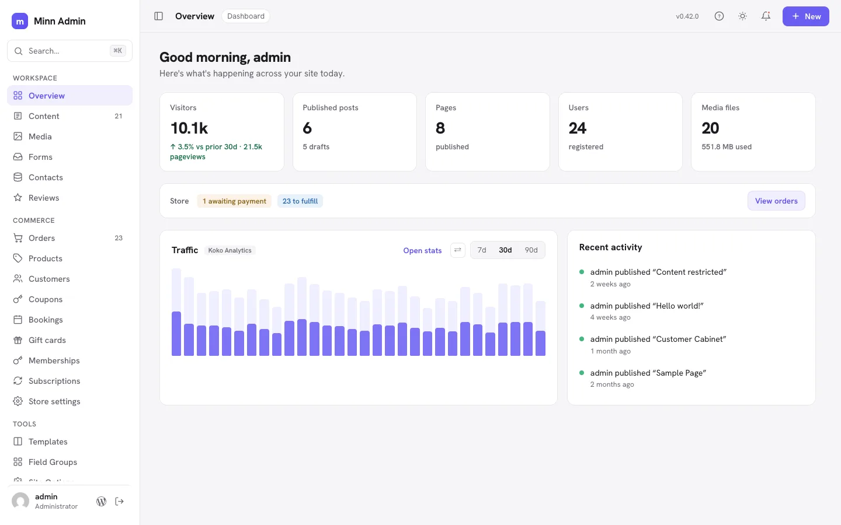The image size is (841, 525).
Task: Select the 30d traffic range
Action: [505, 250]
